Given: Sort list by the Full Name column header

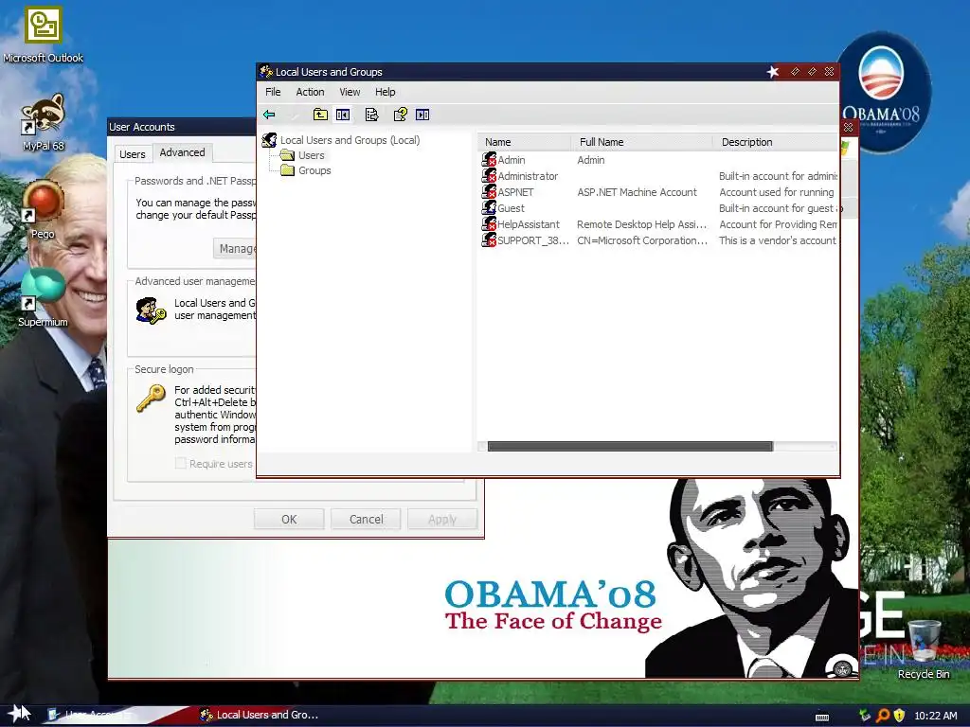Looking at the screenshot, I should 642,142.
